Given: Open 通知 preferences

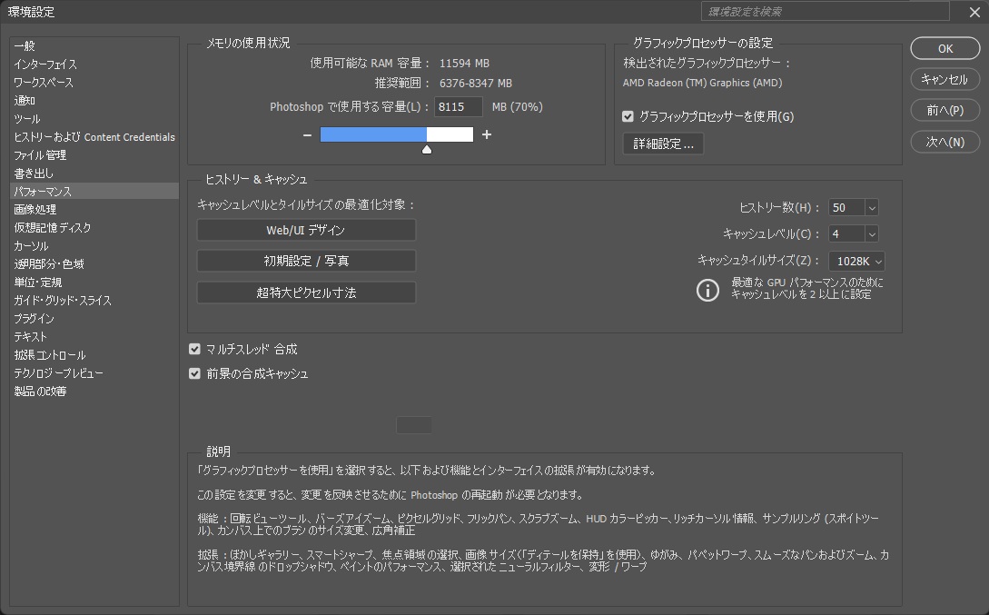Looking at the screenshot, I should pyautogui.click(x=94, y=101).
